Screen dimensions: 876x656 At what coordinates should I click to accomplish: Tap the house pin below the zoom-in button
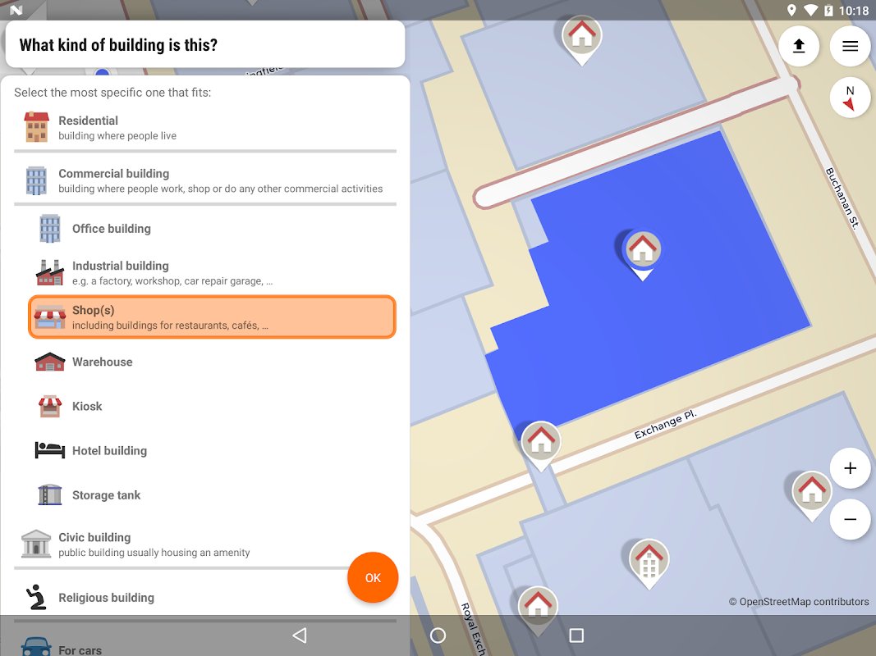coord(812,491)
